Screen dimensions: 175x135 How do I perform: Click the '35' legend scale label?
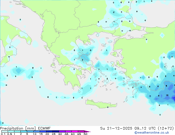click(x=66, y=134)
